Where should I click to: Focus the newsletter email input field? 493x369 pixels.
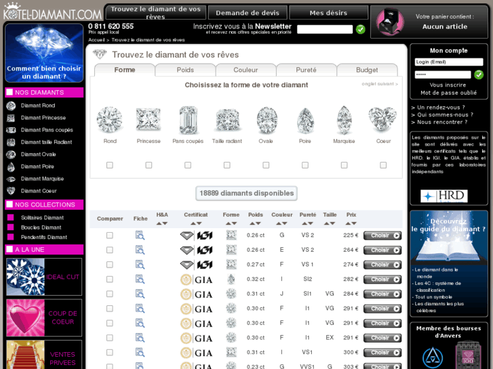(325, 30)
